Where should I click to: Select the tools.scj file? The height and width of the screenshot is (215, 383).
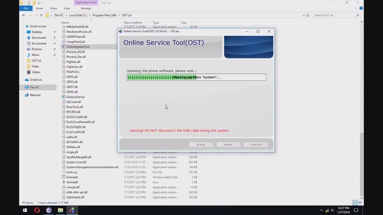(72, 172)
